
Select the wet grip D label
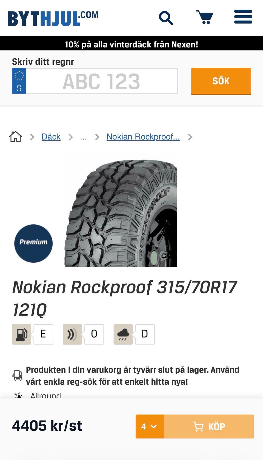tap(145, 334)
